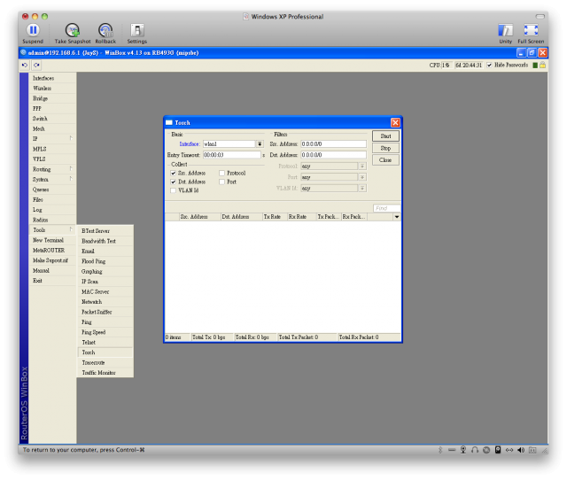
Task: Open the Log menu item
Action: tap(52, 210)
